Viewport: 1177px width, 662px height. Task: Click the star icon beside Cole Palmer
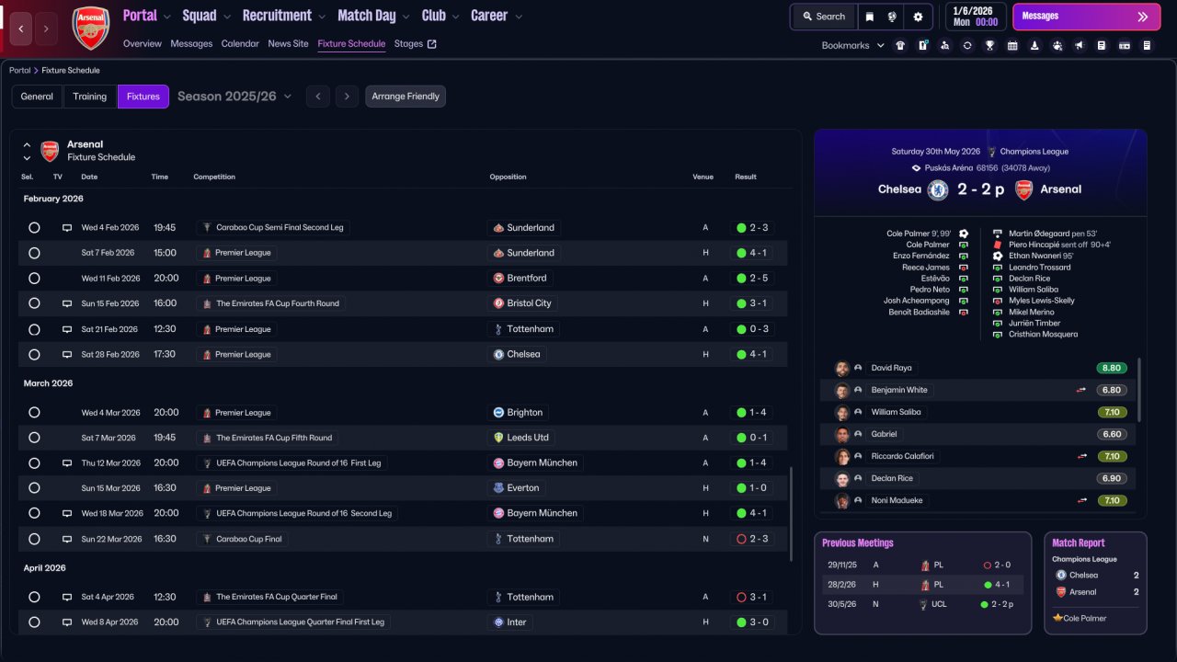click(x=1058, y=618)
